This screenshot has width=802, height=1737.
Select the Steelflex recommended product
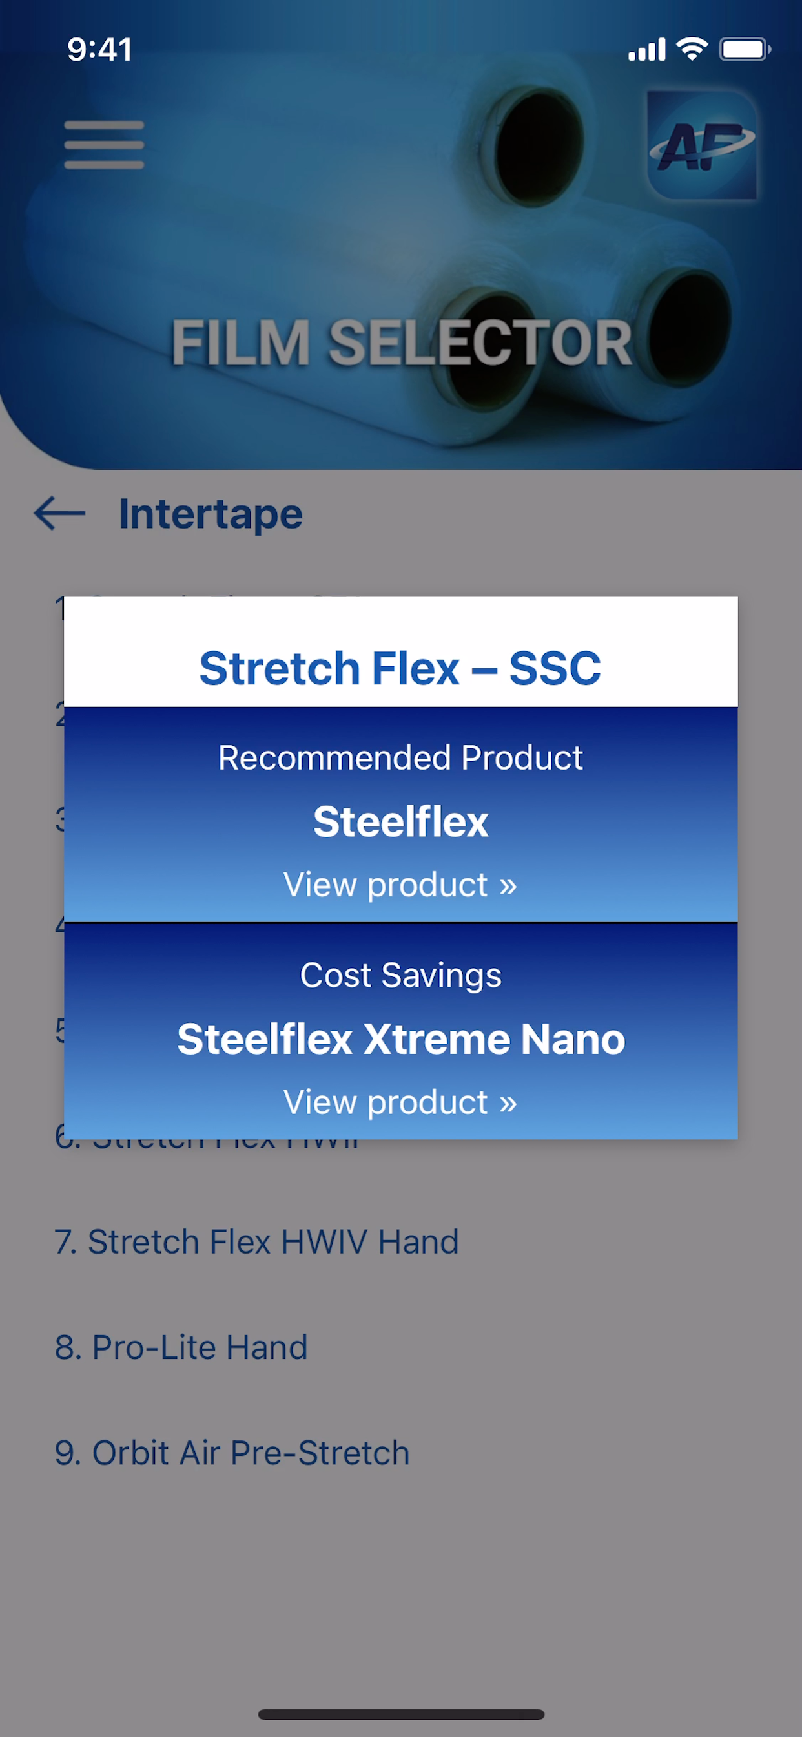tap(400, 821)
